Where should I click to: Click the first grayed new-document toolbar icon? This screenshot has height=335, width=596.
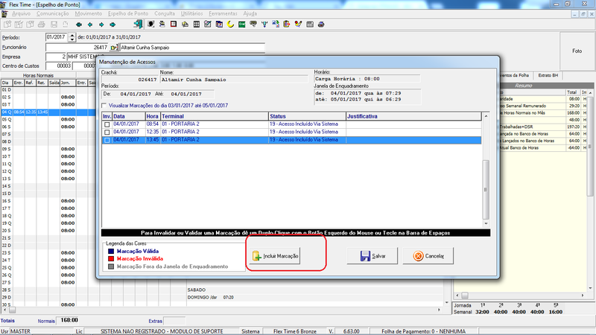7,25
